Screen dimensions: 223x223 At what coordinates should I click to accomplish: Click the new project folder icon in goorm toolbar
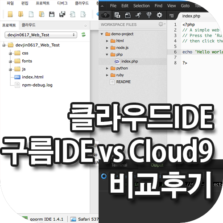(10, 14)
